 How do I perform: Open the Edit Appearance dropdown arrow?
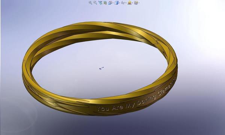(132, 3)
